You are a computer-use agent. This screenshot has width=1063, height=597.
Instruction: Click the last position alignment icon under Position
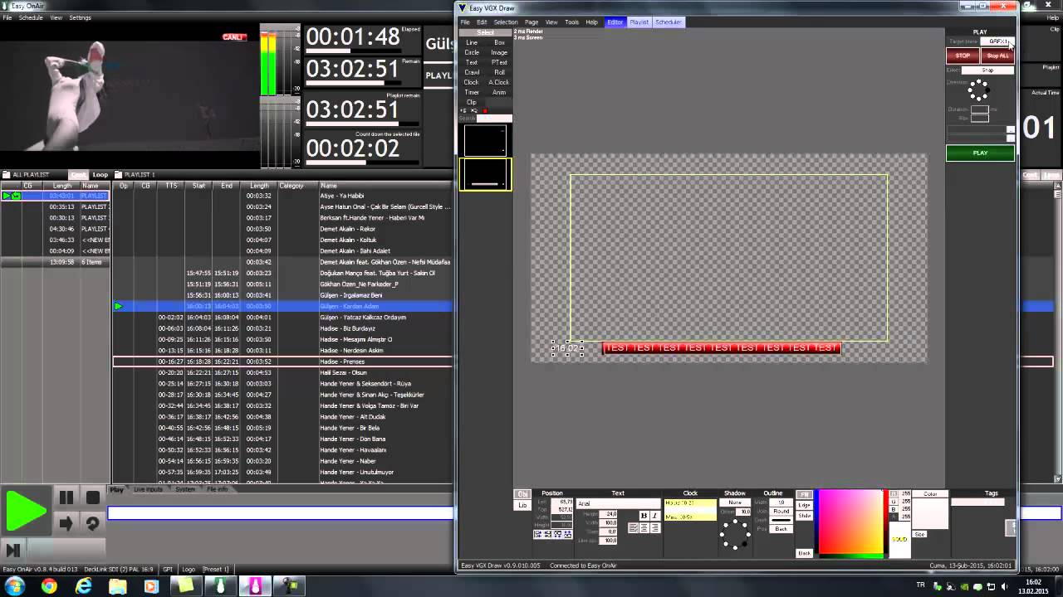click(x=568, y=534)
